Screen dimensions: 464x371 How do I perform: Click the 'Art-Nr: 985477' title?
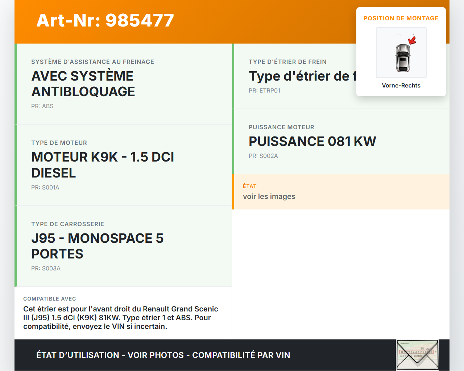[105, 20]
